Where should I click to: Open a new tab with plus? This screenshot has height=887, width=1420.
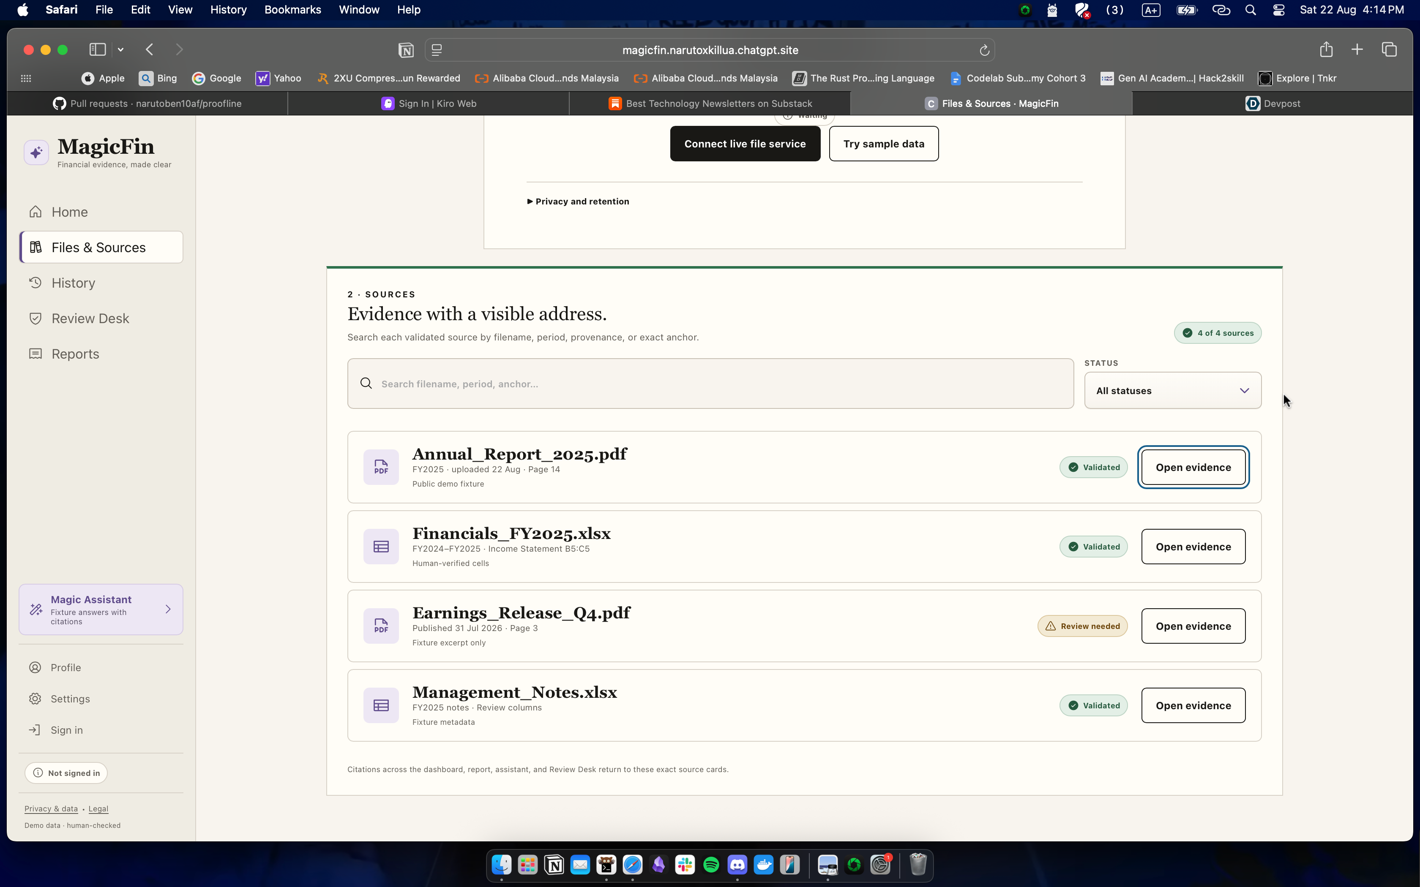[x=1357, y=49]
